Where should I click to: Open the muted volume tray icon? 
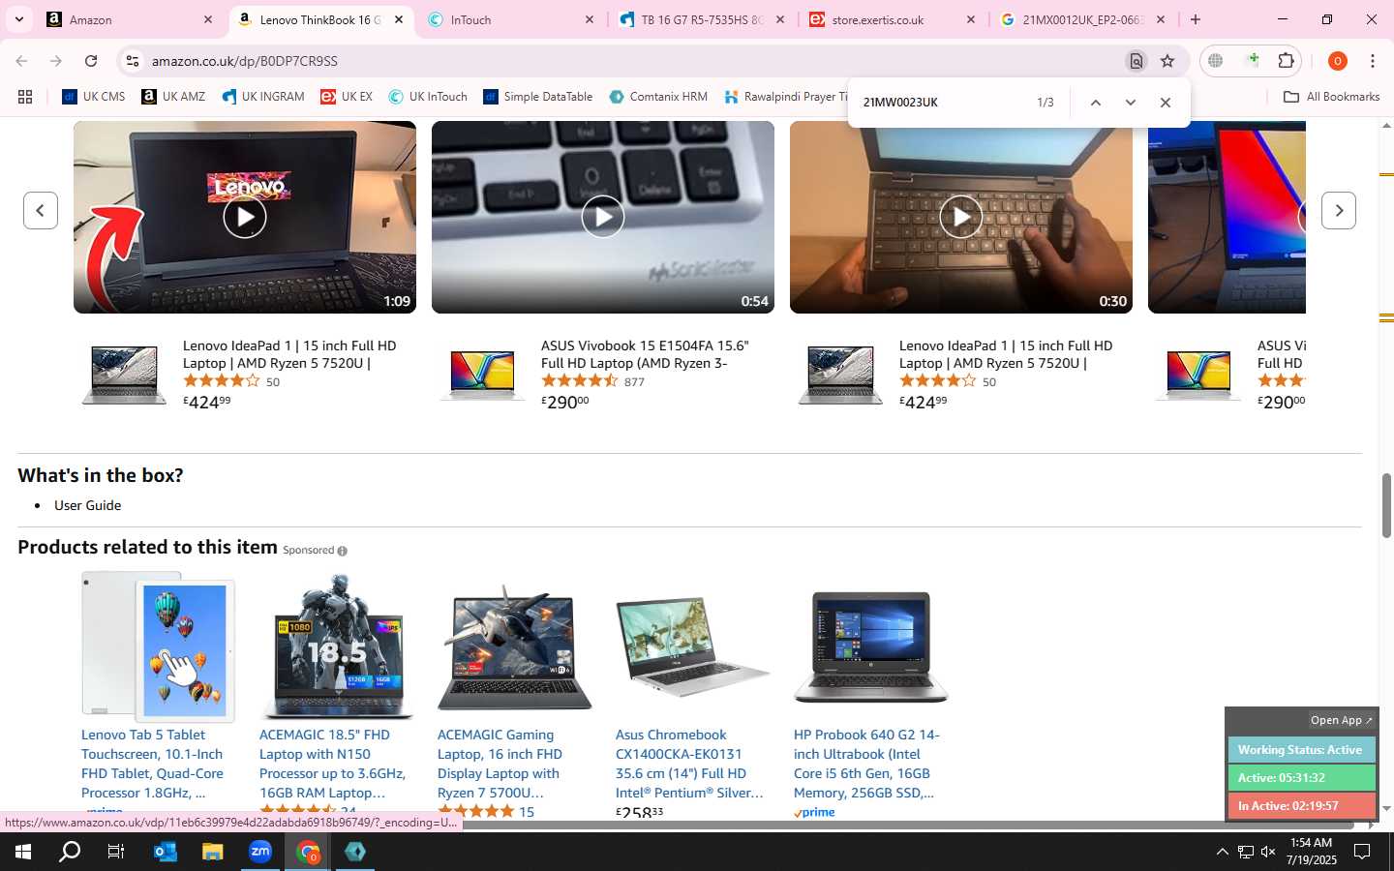click(x=1268, y=852)
